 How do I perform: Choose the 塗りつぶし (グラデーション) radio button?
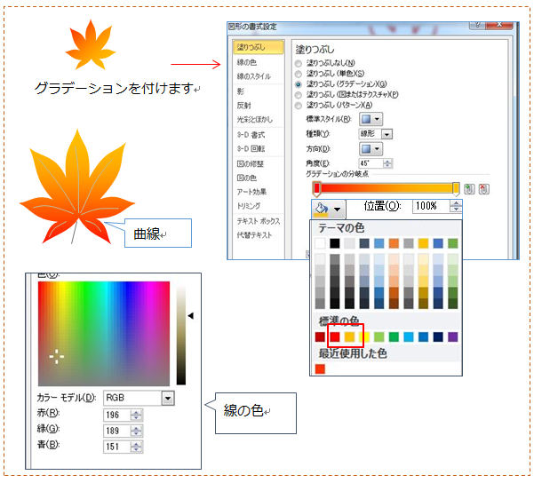298,83
